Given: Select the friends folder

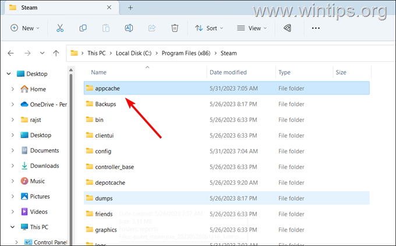Looking at the screenshot, I should (x=227, y=214).
